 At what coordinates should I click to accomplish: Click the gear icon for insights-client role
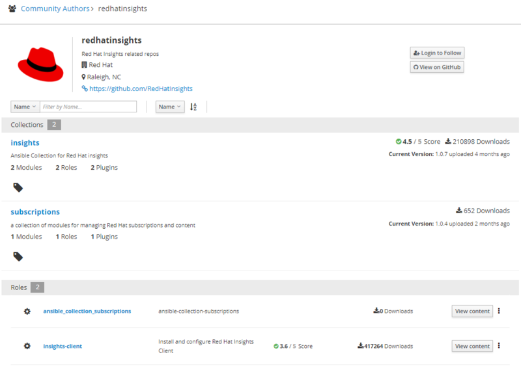click(27, 346)
